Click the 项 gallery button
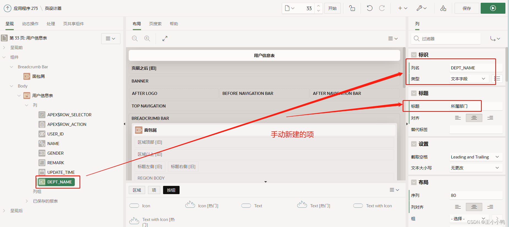This screenshot has height=227, width=509. pyautogui.click(x=154, y=190)
